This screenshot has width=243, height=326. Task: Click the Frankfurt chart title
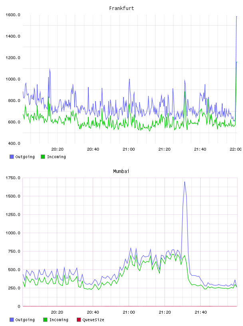121,8
